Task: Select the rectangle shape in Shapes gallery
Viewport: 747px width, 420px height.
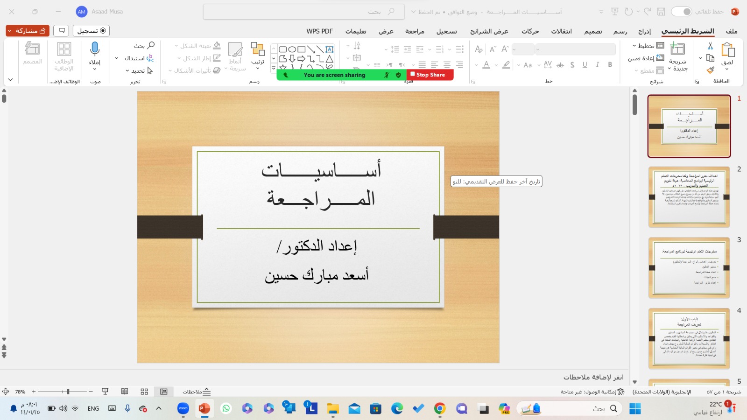Action: 301,49
